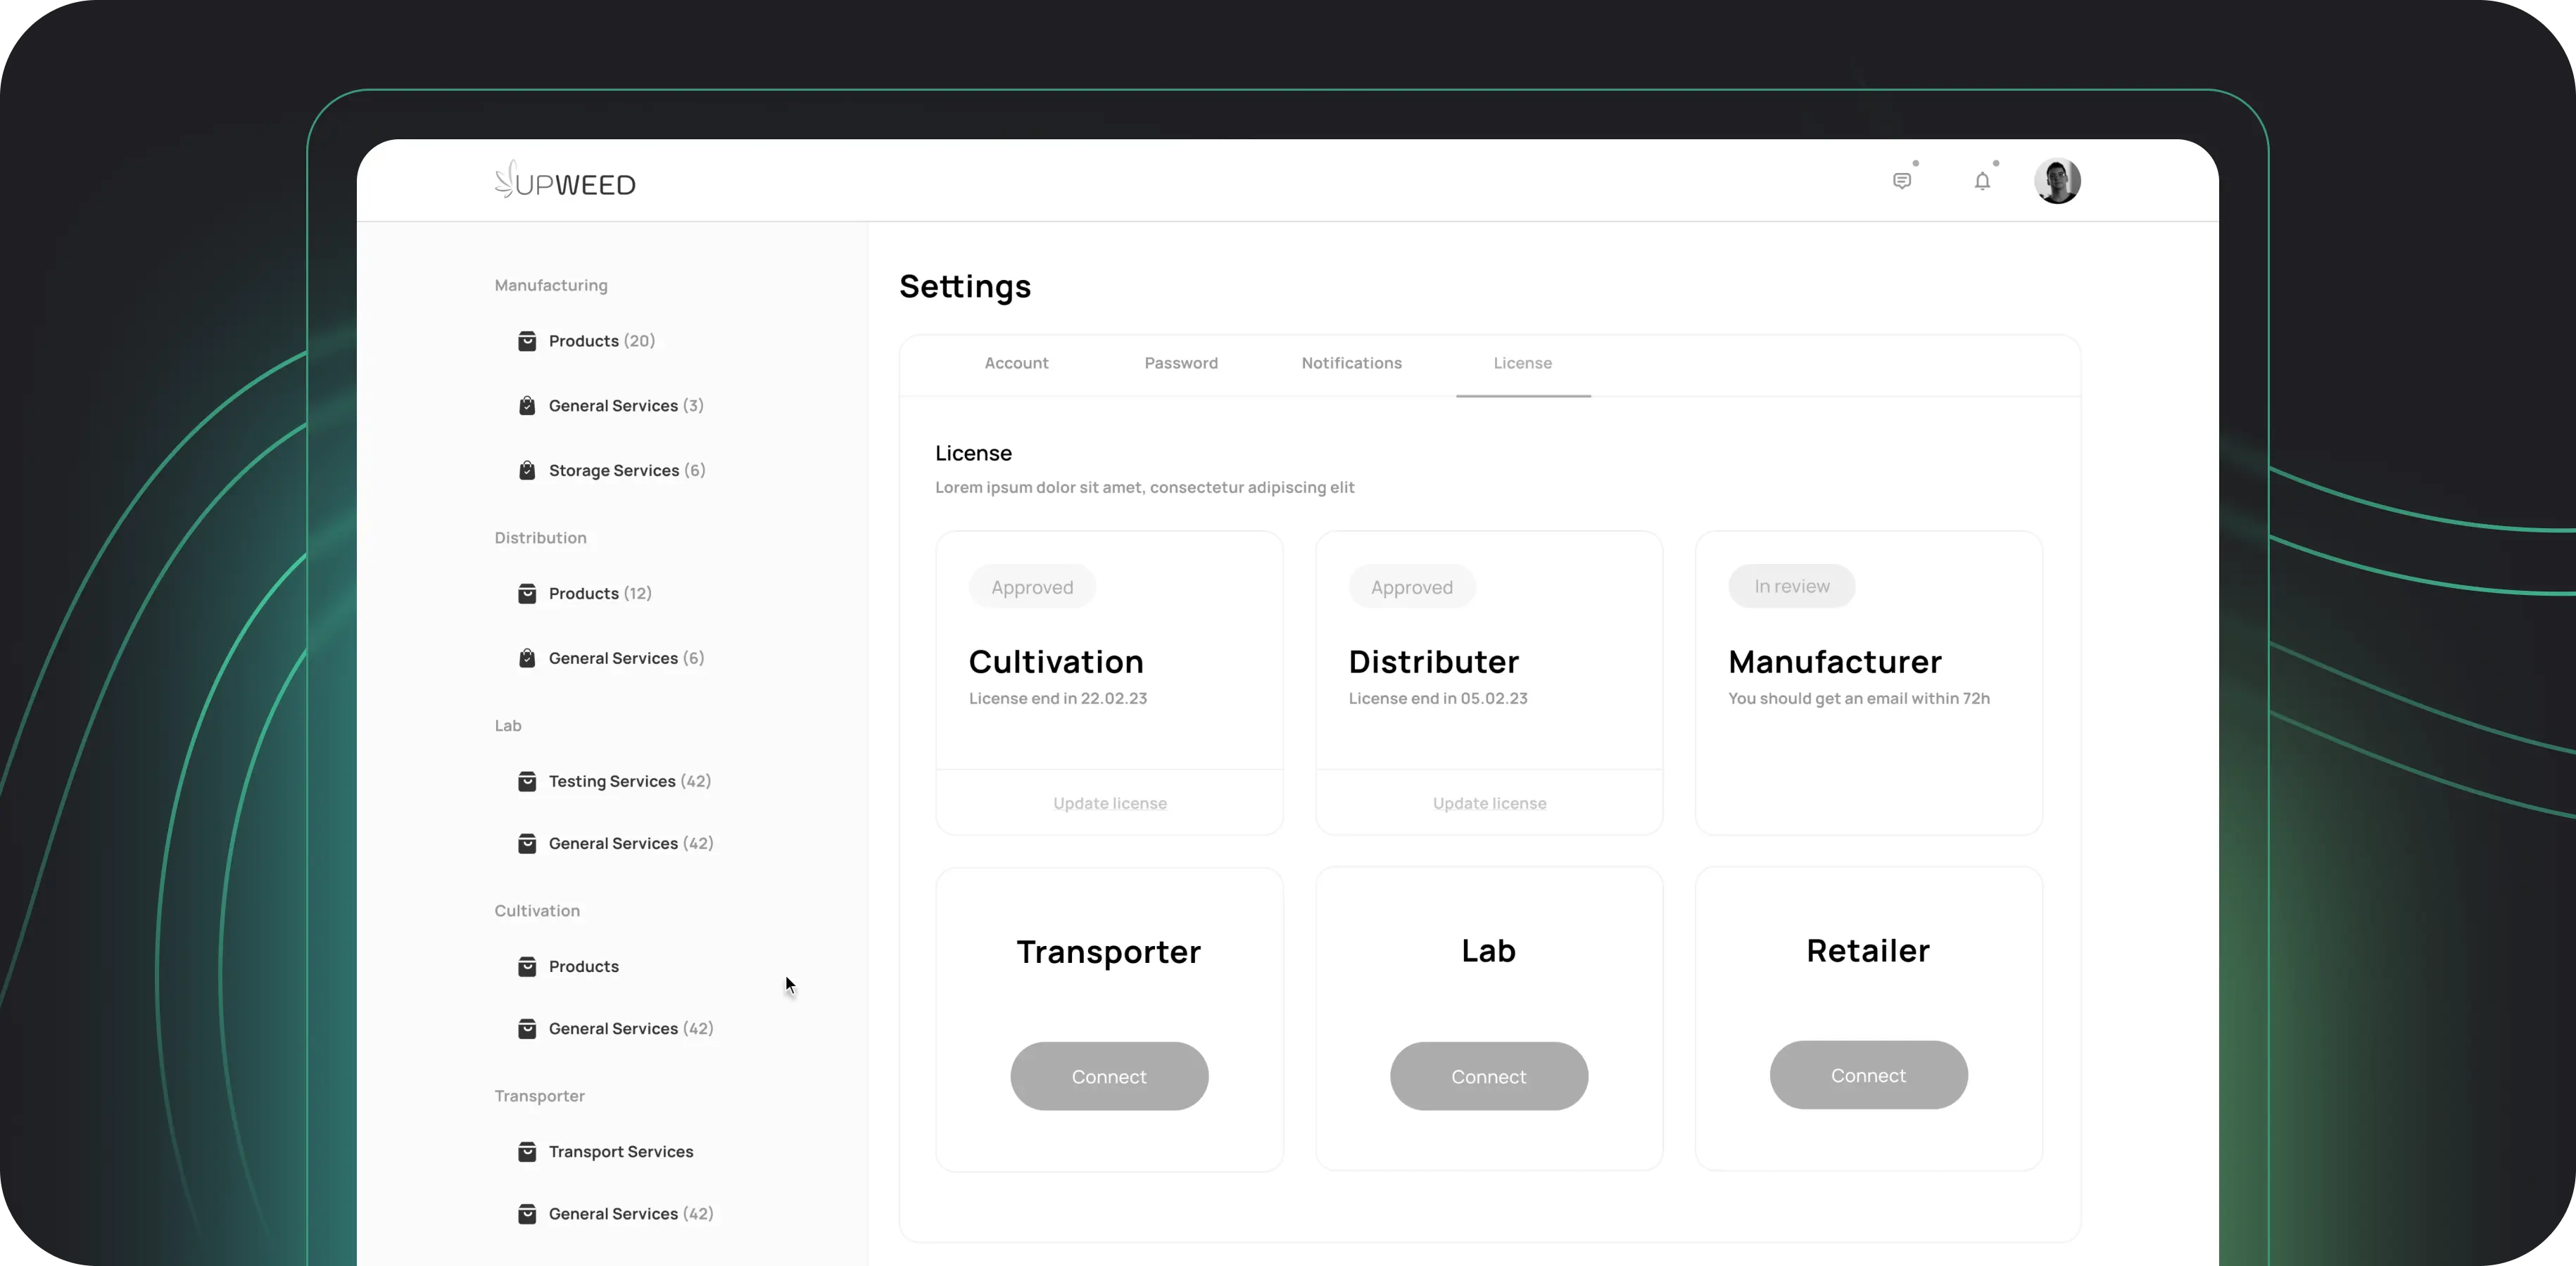Switch to the Notifications tab
The width and height of the screenshot is (2576, 1266).
1351,364
